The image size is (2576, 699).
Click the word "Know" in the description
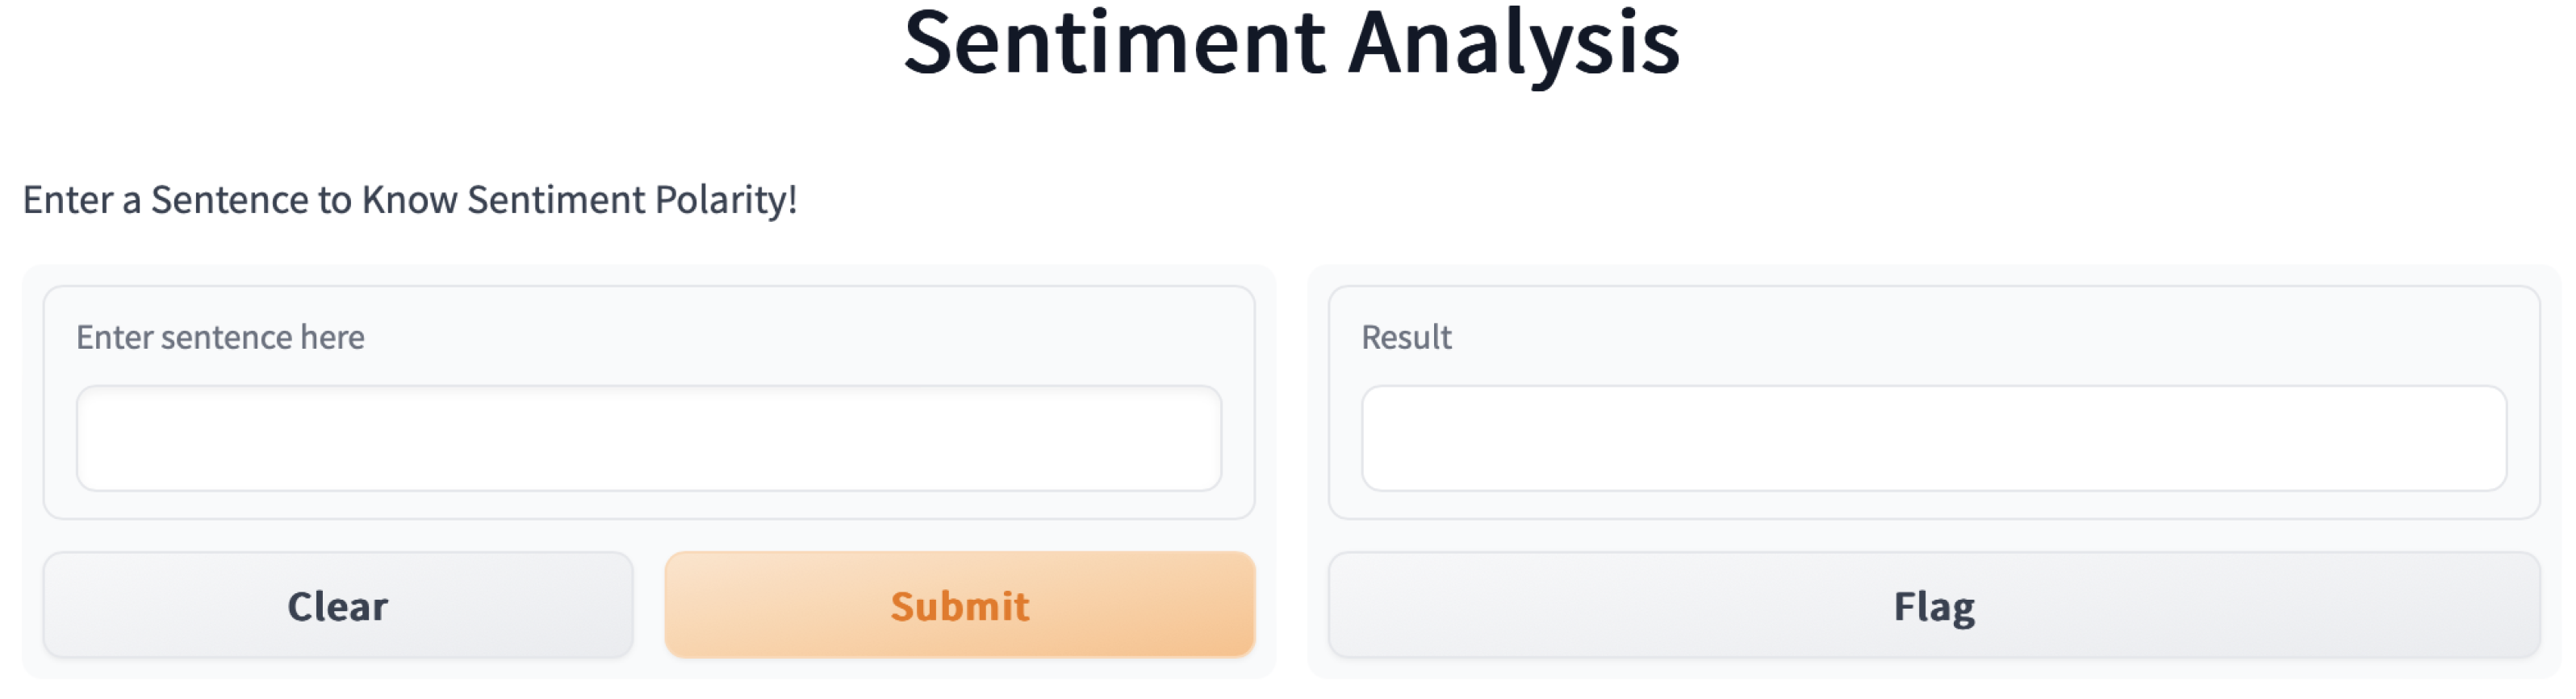click(410, 200)
